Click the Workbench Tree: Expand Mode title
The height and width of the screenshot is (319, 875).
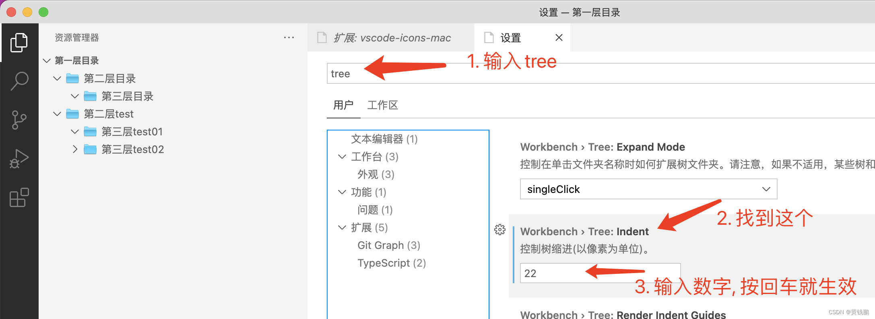pyautogui.click(x=603, y=147)
